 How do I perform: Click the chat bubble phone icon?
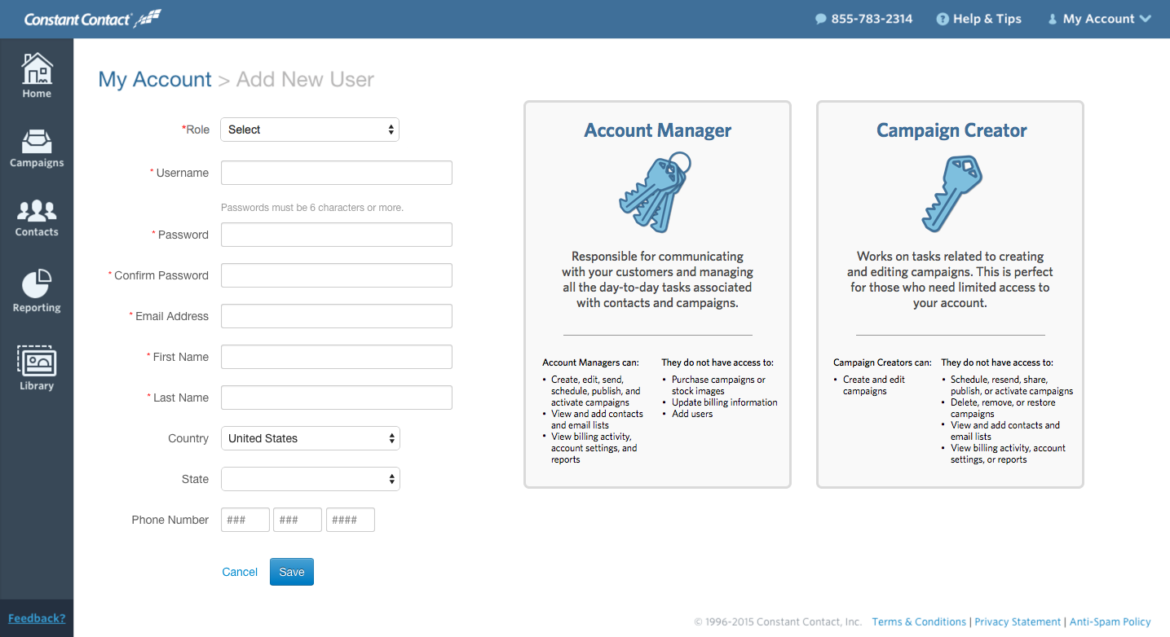[821, 19]
